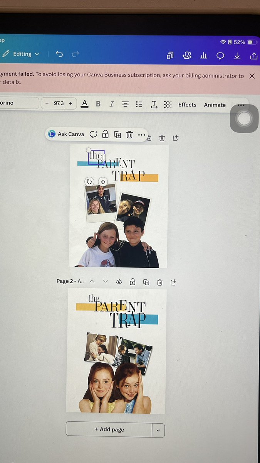Select "TRAP" title text on page 2
This screenshot has width=260, height=463.
[127, 320]
